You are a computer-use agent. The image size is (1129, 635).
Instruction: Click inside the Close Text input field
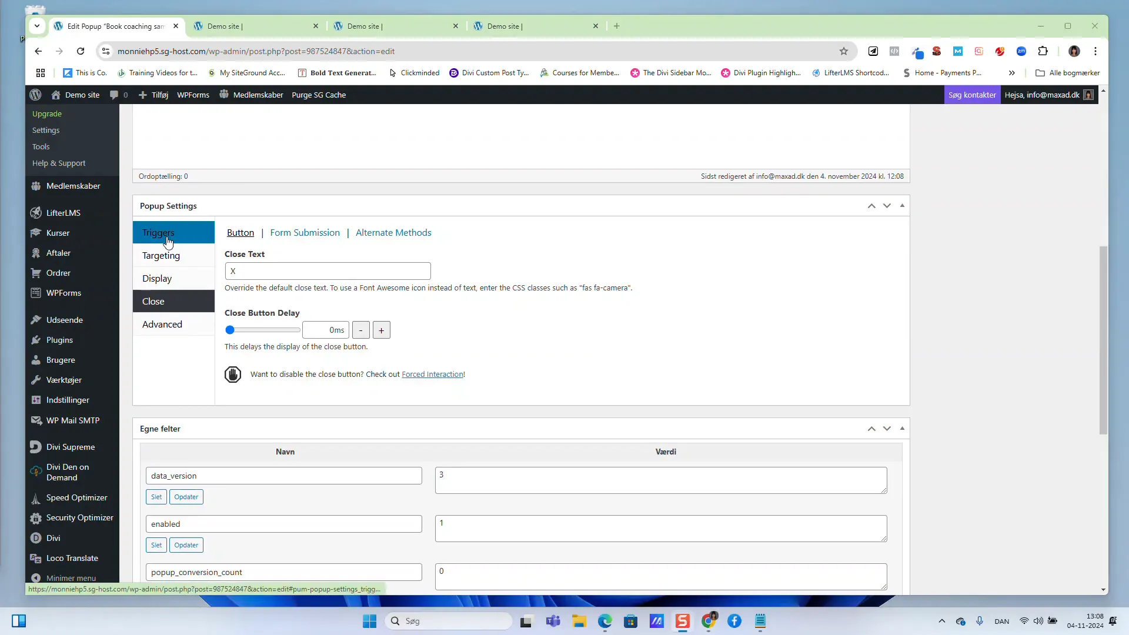pyautogui.click(x=328, y=270)
